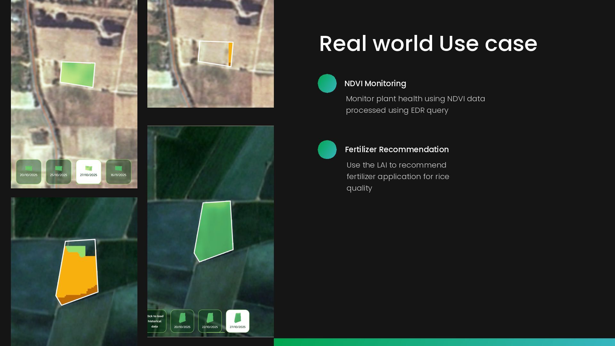Click the dark brown band at orange field bottom
This screenshot has height=346, width=615.
(72, 299)
